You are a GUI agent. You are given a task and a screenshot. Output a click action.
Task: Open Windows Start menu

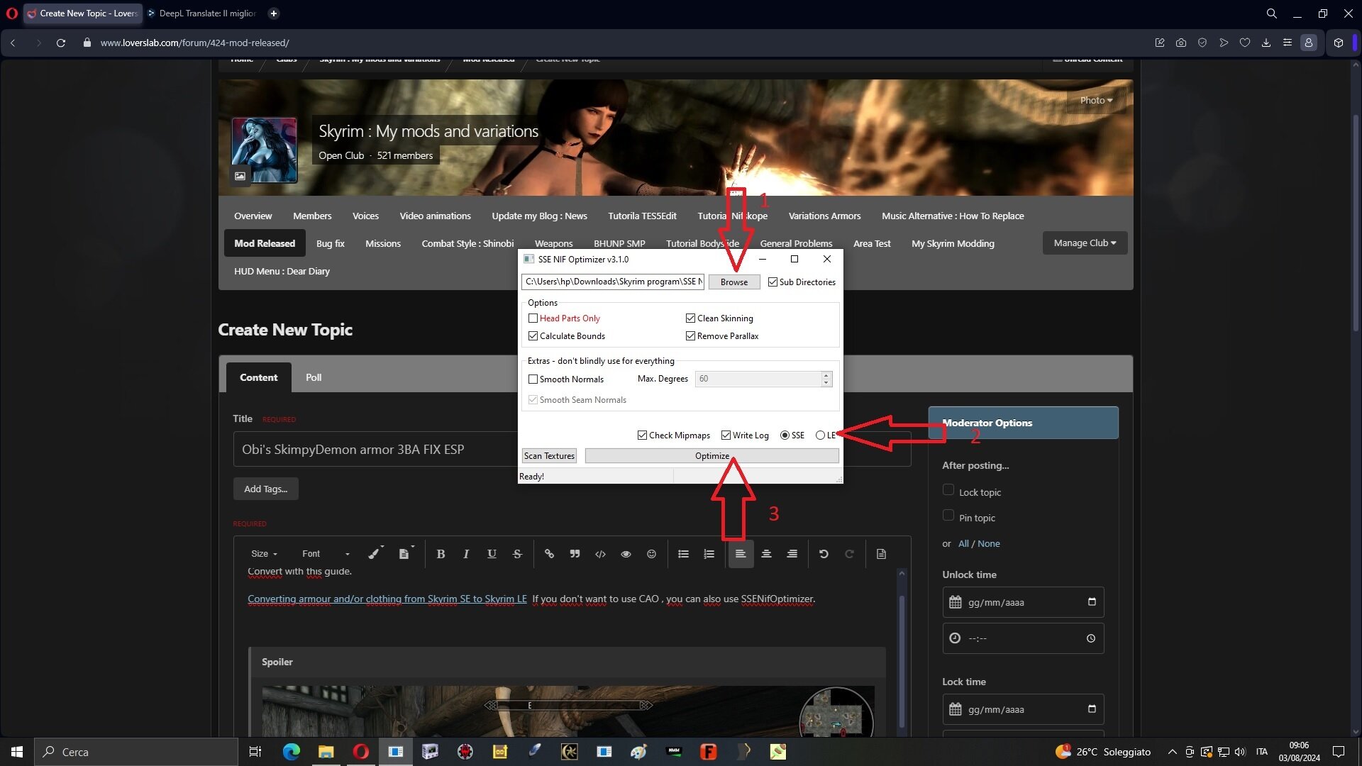(17, 752)
